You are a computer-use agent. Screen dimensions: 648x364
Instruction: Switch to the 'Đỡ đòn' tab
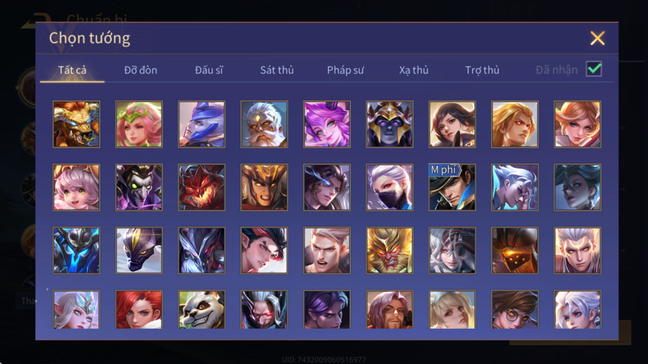[x=141, y=70]
